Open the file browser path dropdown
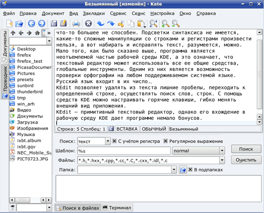The image size is (264, 213). 49,41
